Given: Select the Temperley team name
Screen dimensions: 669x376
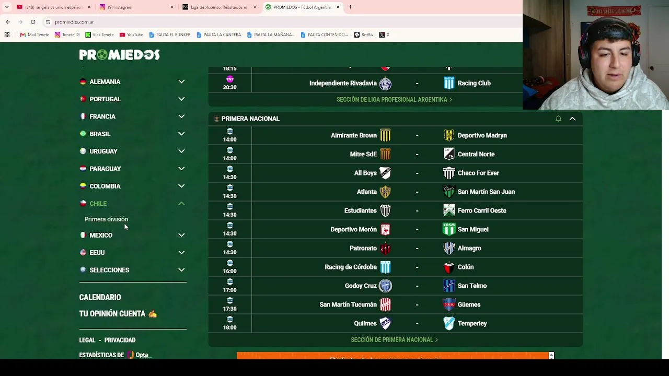Looking at the screenshot, I should [472, 323].
